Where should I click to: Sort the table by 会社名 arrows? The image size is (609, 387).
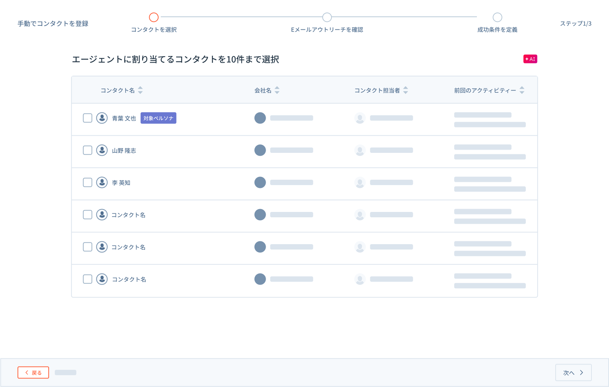pyautogui.click(x=277, y=90)
